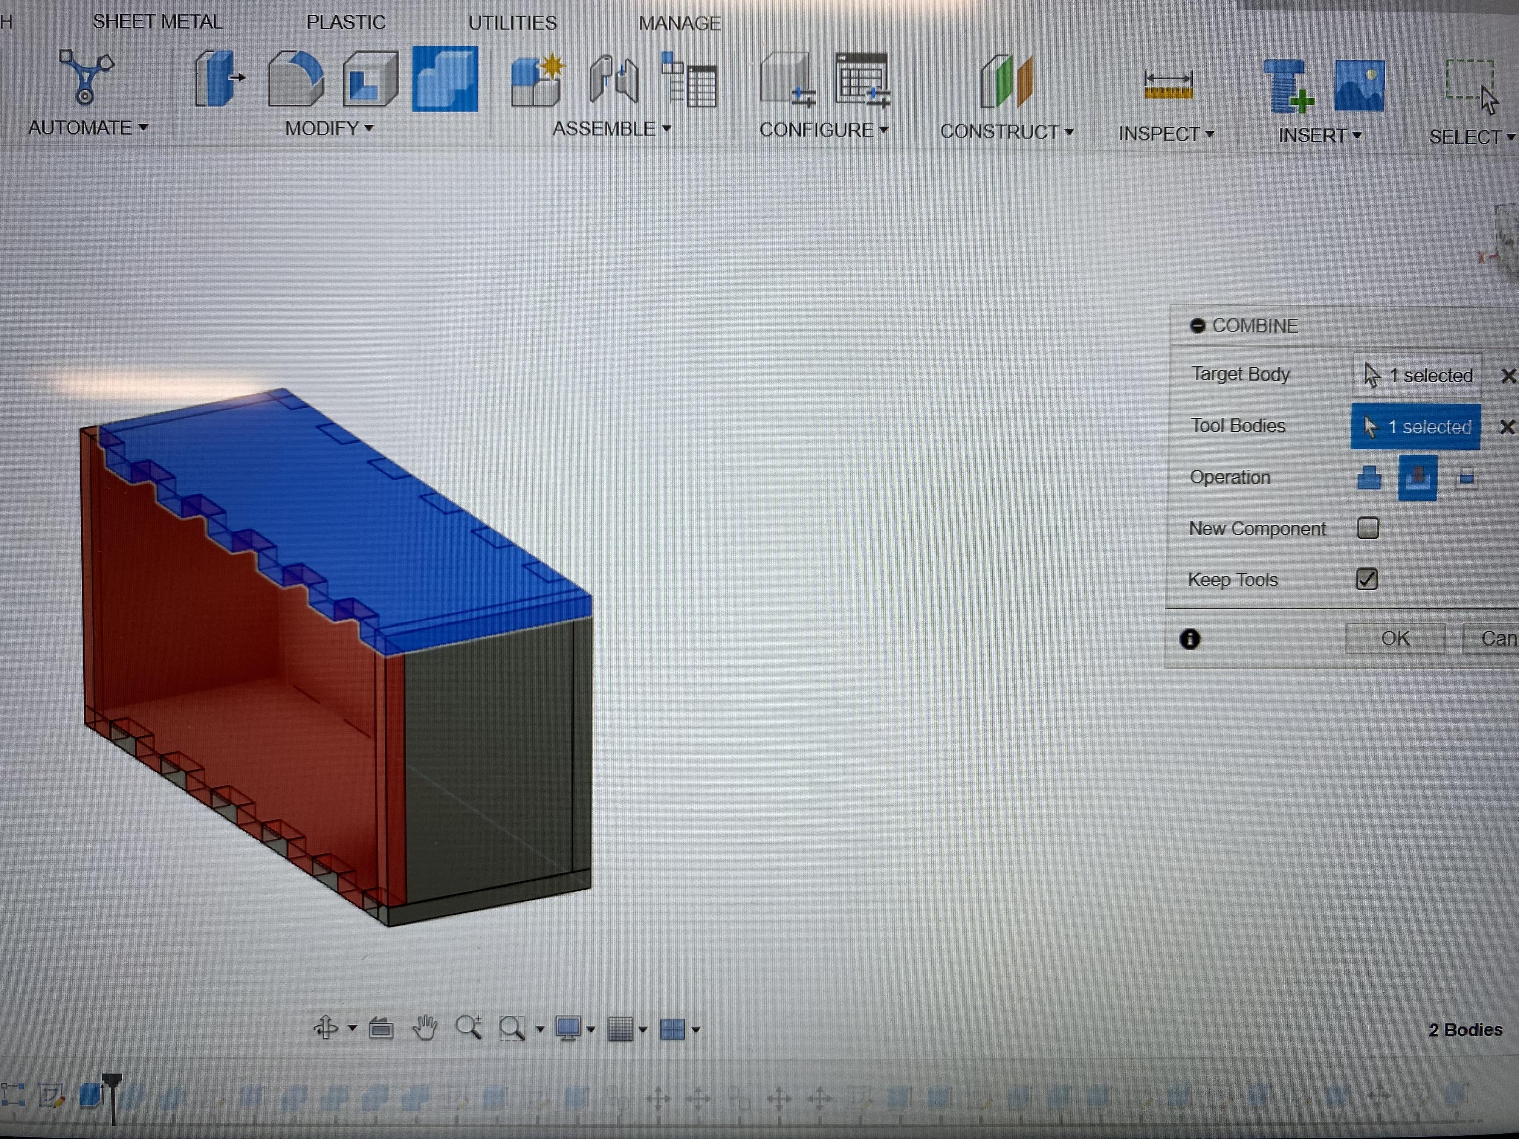Click the Configure model icon

tap(788, 80)
